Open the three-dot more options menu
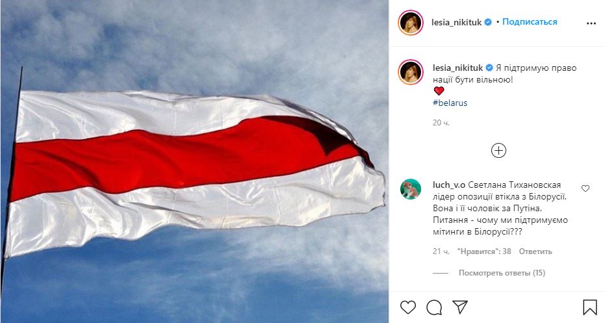The image size is (605, 323). (x=591, y=23)
